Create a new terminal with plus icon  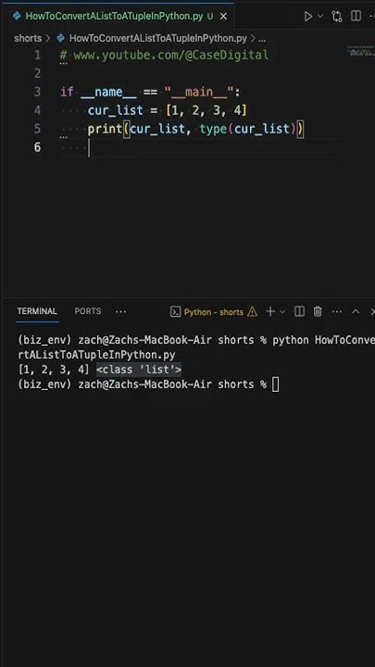270,312
